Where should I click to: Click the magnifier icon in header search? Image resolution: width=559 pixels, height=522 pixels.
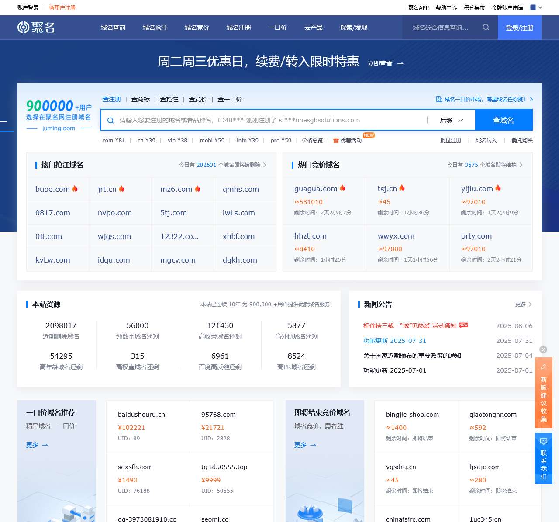tap(486, 28)
